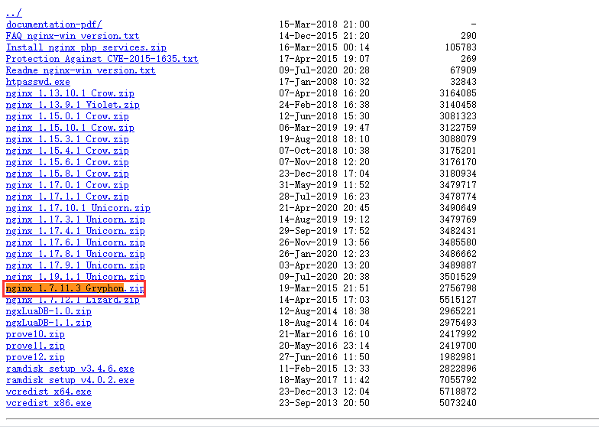The width and height of the screenshot is (599, 429).
Task: Select file size 67909
Action: (x=463, y=70)
